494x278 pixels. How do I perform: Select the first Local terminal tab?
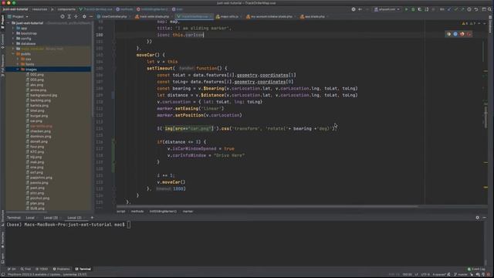pyautogui.click(x=30, y=218)
